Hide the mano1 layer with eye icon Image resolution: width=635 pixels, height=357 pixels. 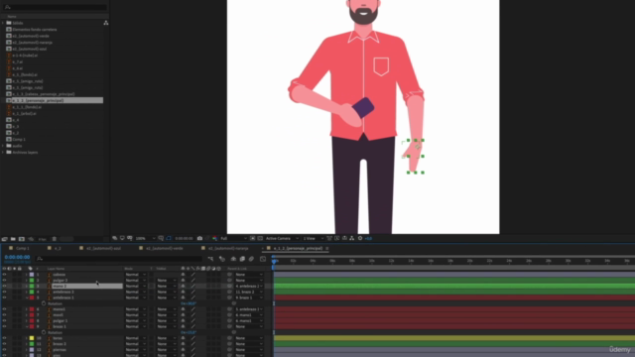click(x=4, y=309)
